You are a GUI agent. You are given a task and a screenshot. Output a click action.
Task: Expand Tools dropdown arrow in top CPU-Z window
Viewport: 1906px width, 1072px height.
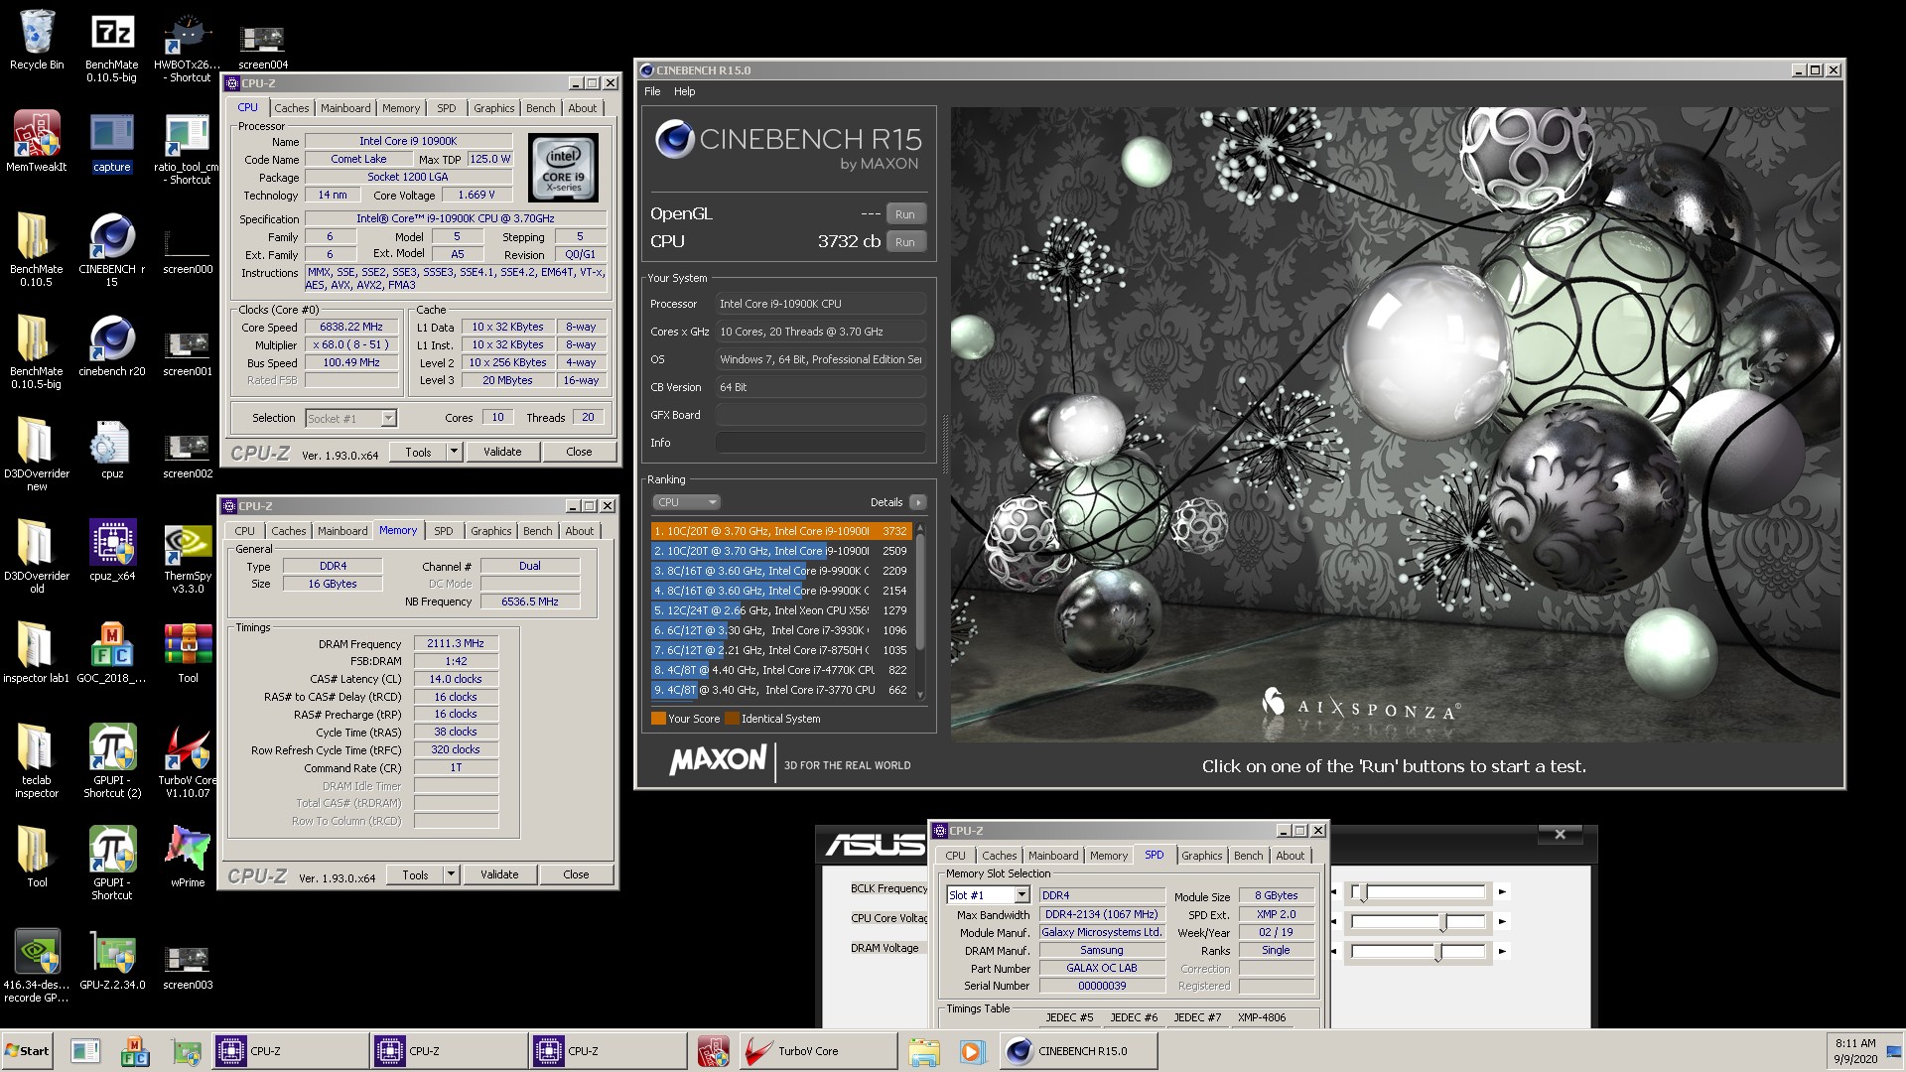454,452
